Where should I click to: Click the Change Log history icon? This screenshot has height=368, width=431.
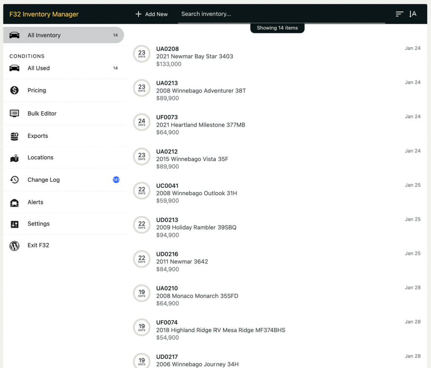(14, 180)
